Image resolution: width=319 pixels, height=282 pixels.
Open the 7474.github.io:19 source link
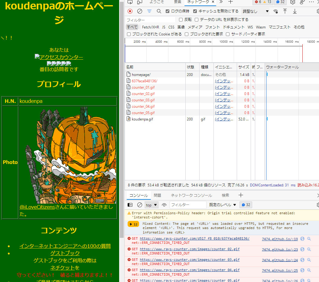click(279, 239)
